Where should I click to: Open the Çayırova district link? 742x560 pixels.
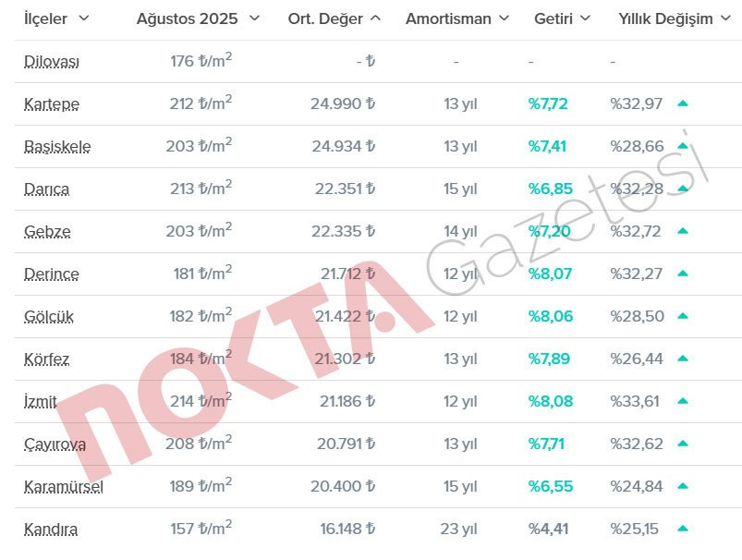coord(53,444)
